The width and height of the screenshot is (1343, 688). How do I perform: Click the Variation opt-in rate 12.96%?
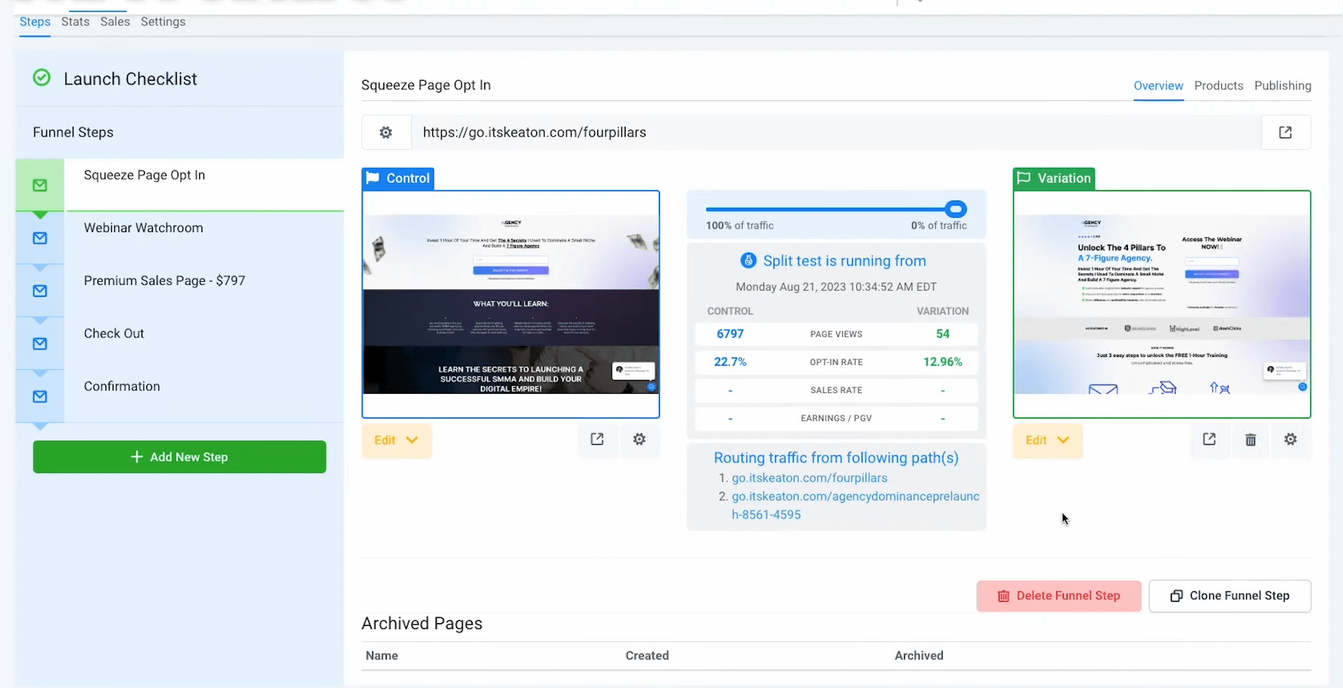[942, 362]
